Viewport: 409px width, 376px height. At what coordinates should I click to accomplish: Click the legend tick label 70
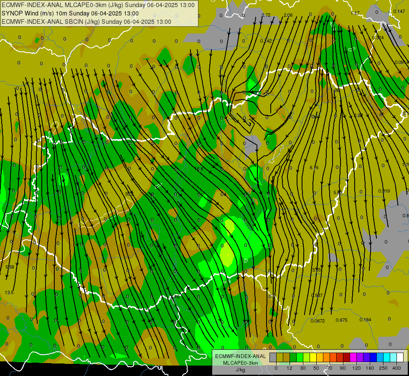[x=330, y=368]
